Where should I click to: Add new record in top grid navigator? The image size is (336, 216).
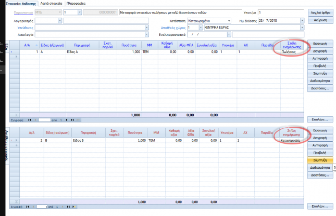(x=78, y=120)
